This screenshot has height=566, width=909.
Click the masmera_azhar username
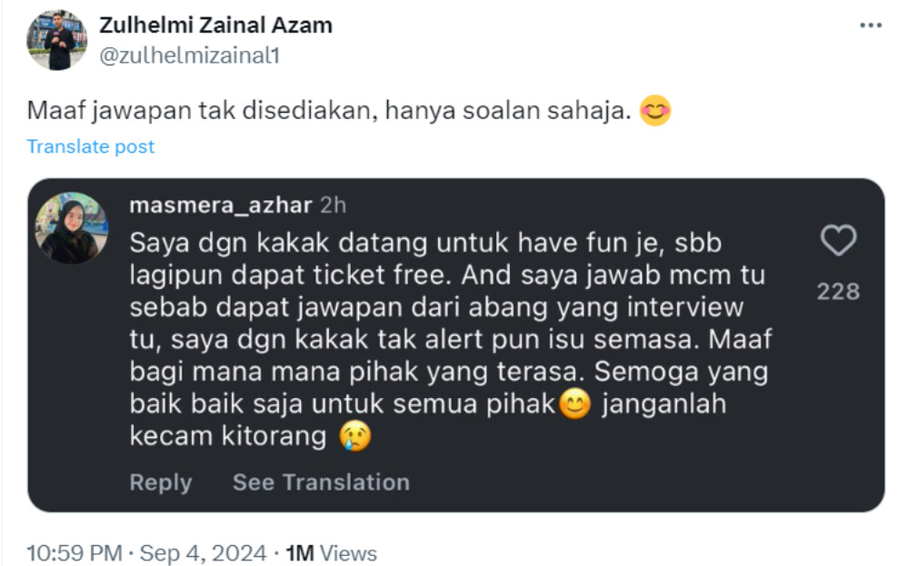point(221,205)
